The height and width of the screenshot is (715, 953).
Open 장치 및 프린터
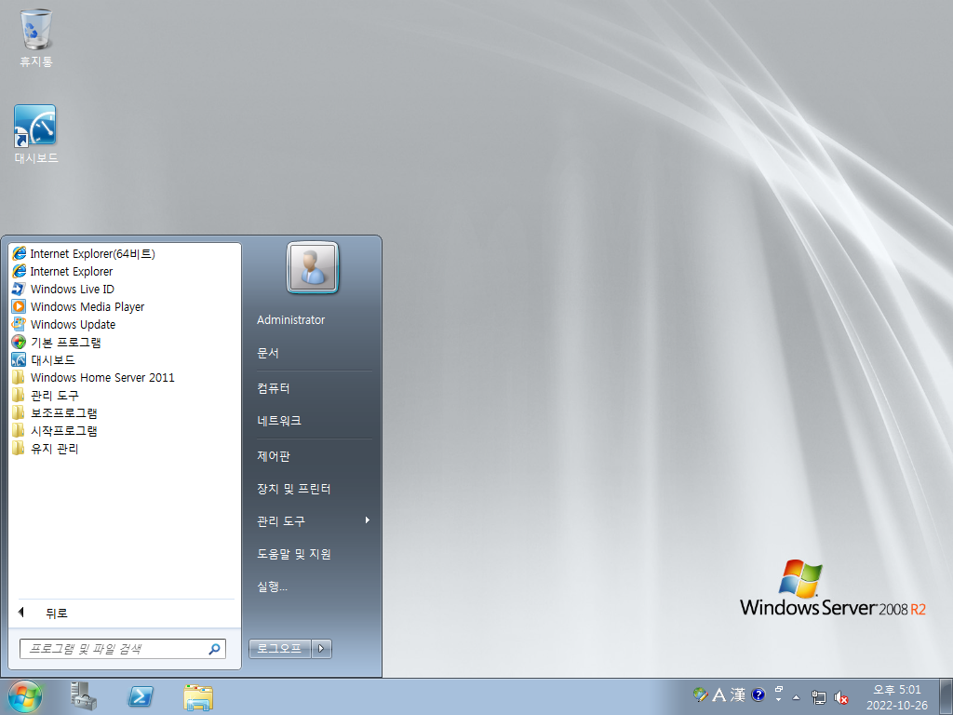(313, 489)
